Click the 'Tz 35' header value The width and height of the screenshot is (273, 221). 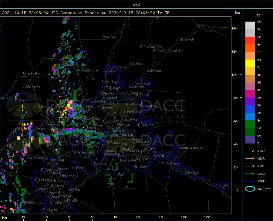click(x=163, y=13)
